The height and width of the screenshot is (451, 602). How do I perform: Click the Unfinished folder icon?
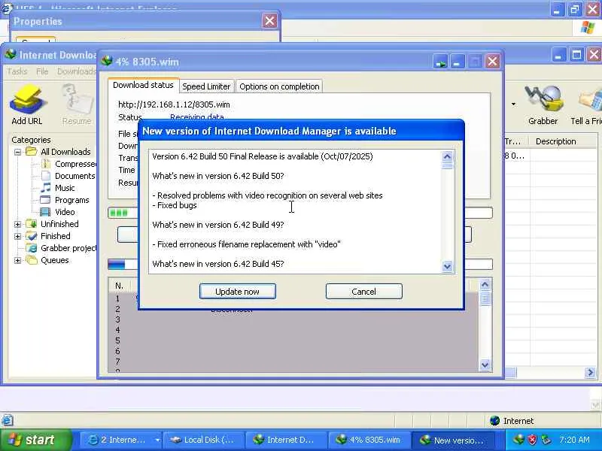pos(31,223)
